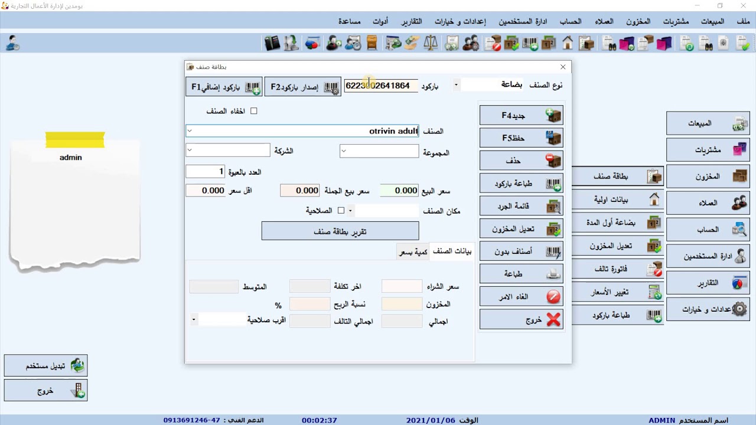Open the ملف menu
This screenshot has width=756, height=425.
click(743, 21)
